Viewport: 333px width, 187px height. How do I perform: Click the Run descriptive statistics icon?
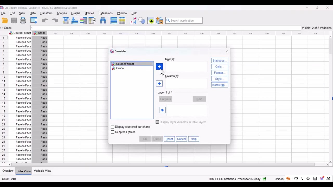click(92, 21)
